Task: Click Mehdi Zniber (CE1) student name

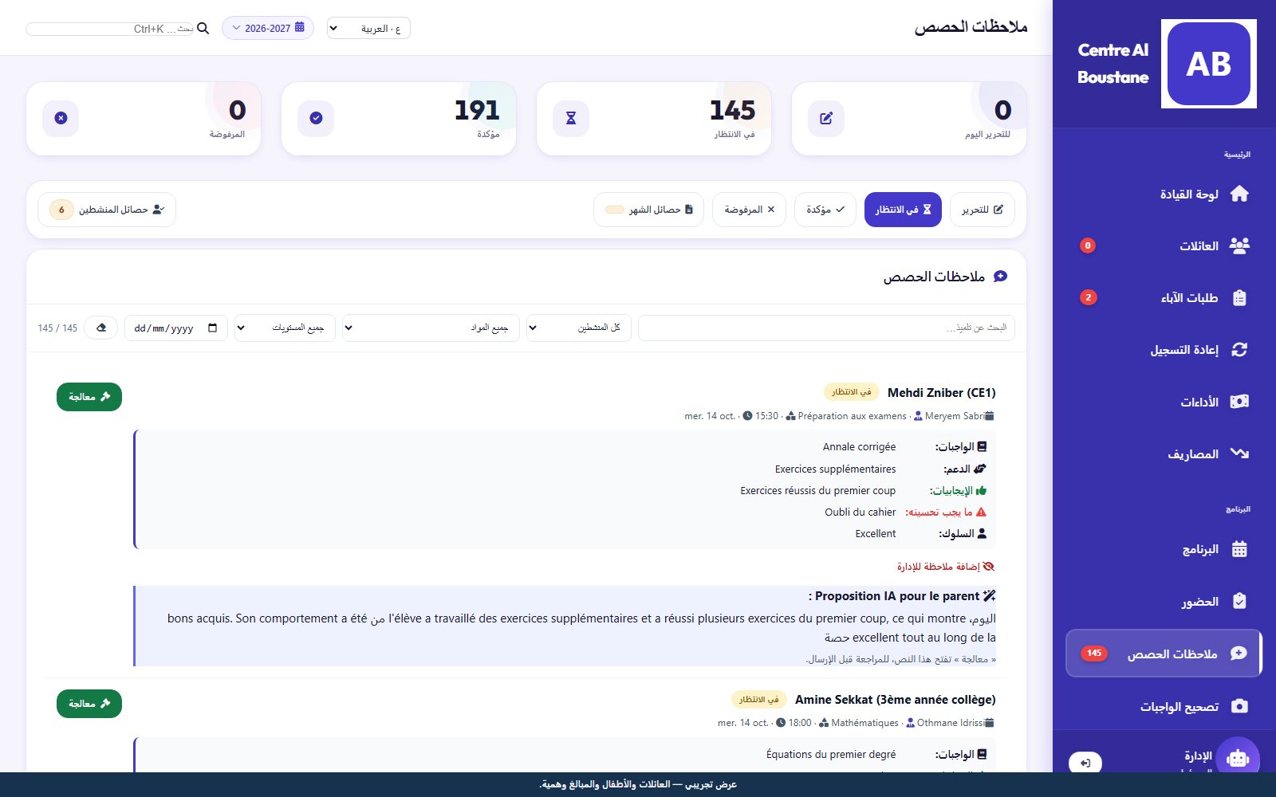Action: pyautogui.click(x=941, y=392)
